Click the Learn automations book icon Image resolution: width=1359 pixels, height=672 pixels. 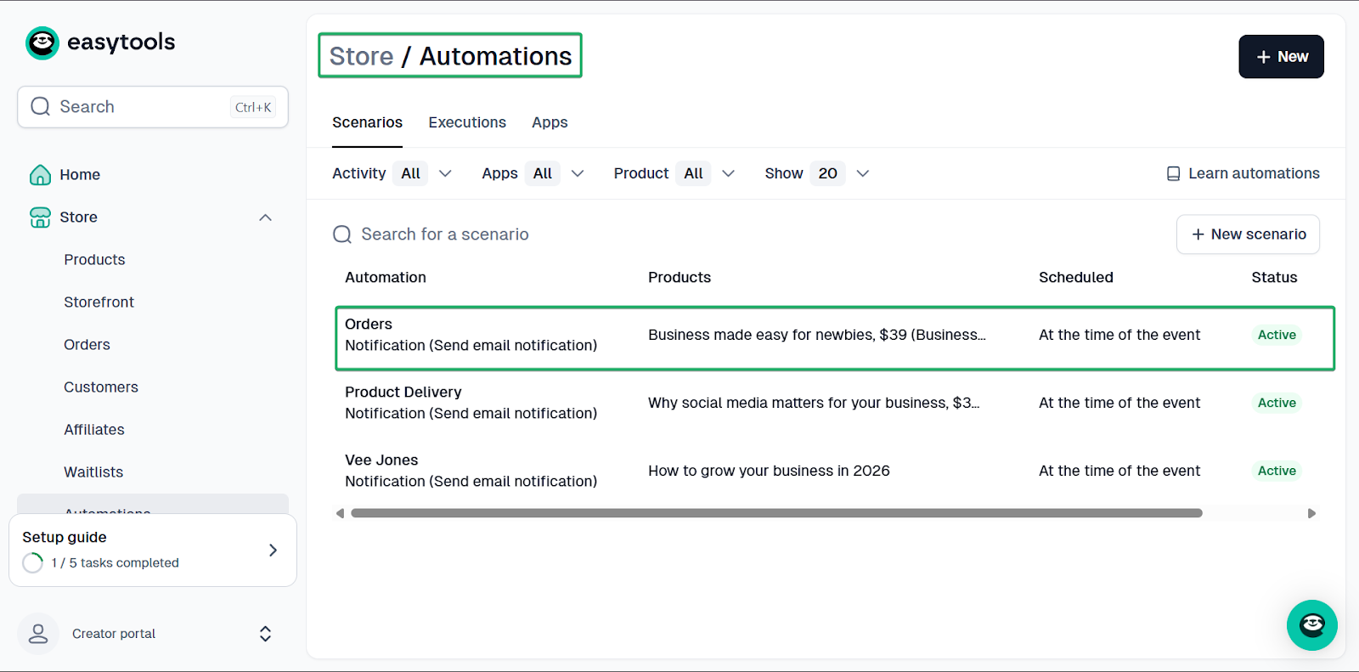1173,174
